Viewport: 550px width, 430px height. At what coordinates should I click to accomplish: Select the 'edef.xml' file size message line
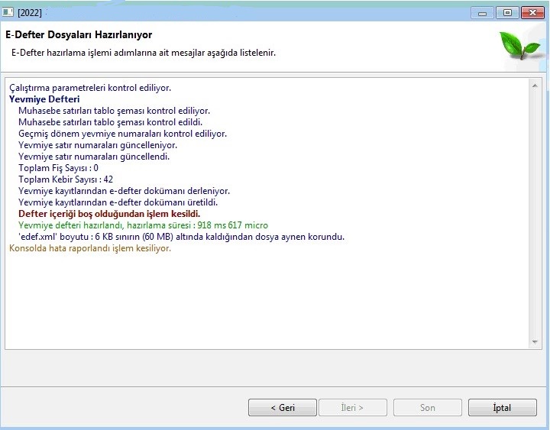click(181, 237)
